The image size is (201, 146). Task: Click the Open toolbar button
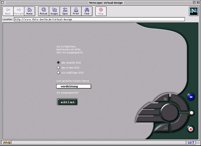(65, 11)
